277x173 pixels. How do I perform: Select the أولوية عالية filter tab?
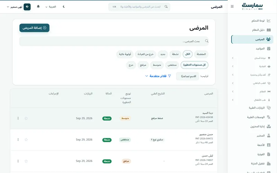pyautogui.click(x=125, y=54)
